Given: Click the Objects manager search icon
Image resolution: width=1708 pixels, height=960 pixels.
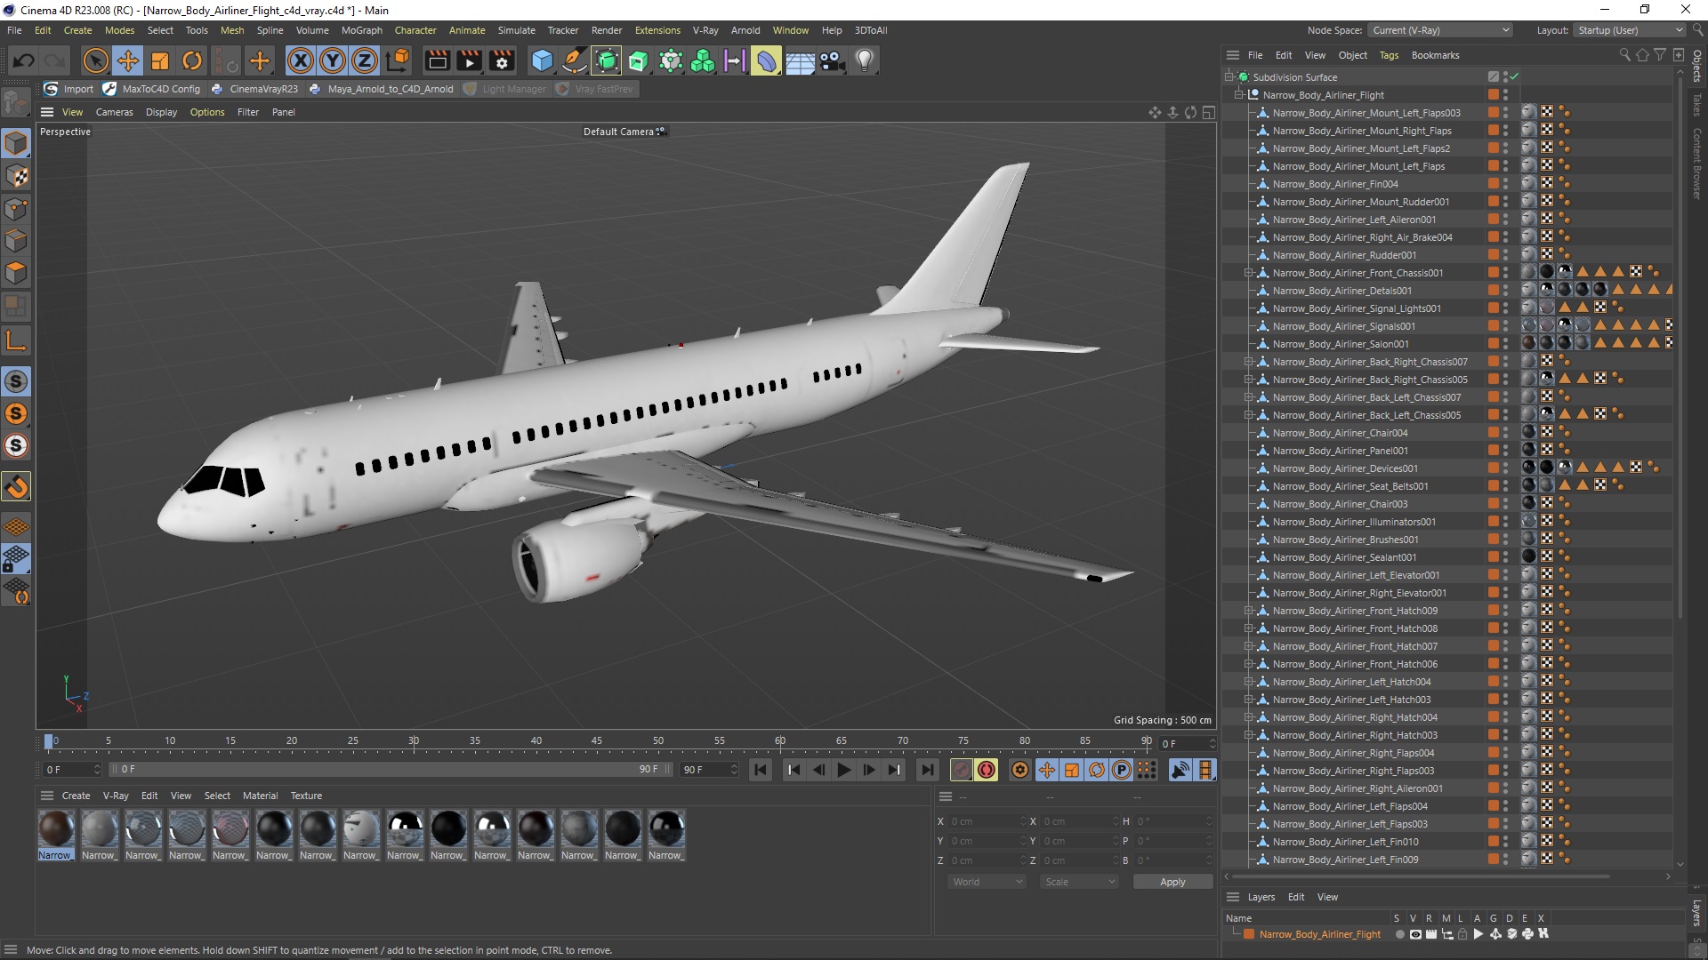Looking at the screenshot, I should (x=1624, y=55).
